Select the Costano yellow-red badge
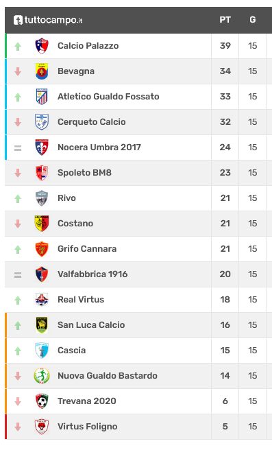272x450 pixels. pos(42,224)
